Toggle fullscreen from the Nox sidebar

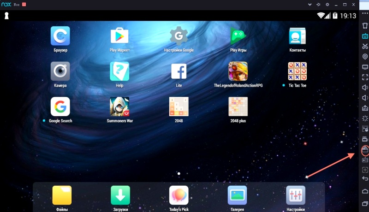[x=365, y=77]
